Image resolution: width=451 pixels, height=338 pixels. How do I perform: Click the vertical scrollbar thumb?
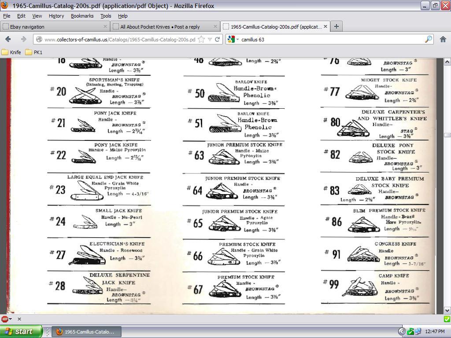coord(447,135)
